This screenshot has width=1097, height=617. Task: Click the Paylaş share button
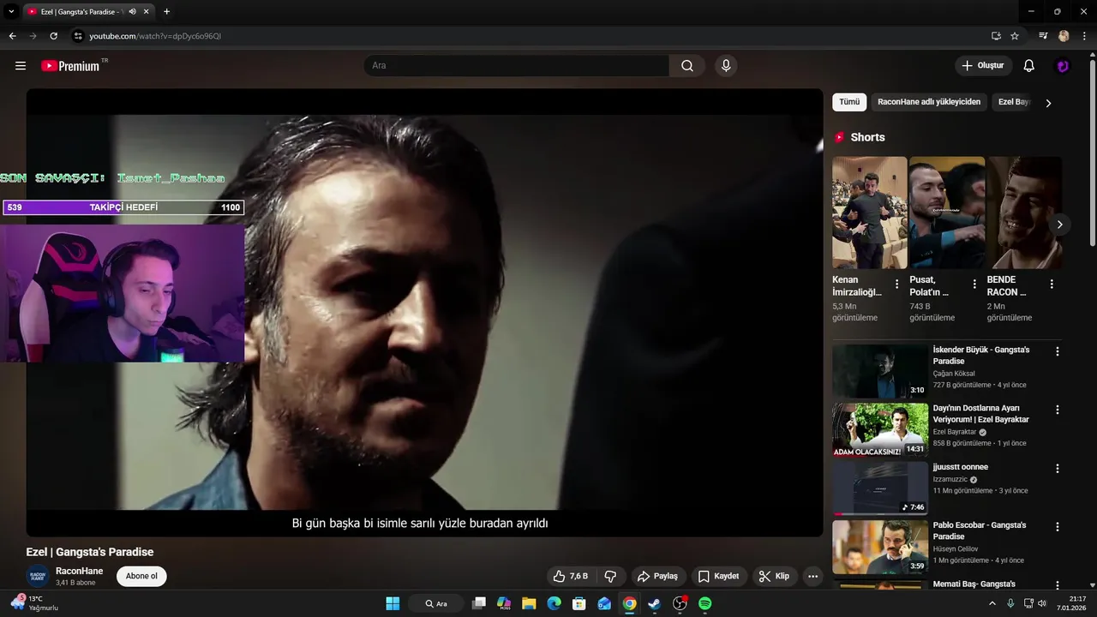[x=657, y=576]
